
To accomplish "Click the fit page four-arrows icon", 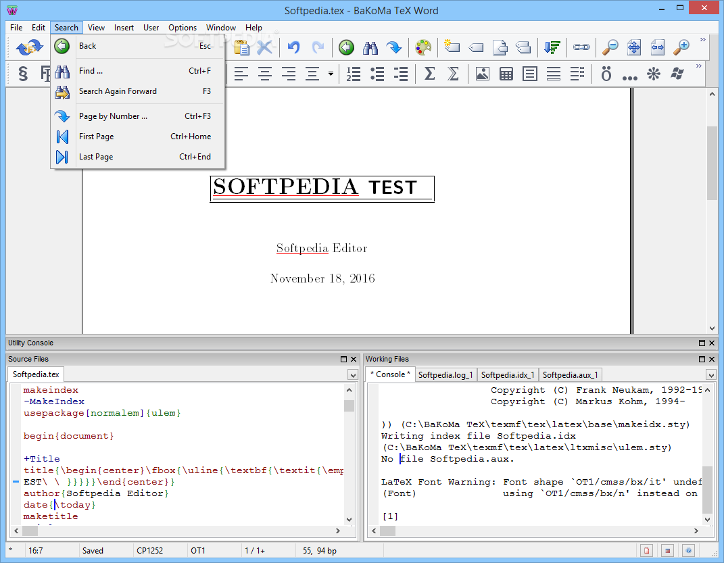I will (x=634, y=47).
